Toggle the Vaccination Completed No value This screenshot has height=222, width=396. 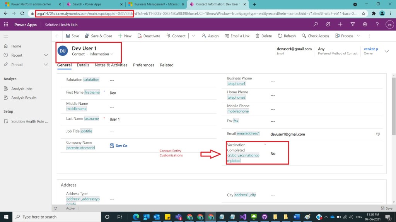pos(273,153)
